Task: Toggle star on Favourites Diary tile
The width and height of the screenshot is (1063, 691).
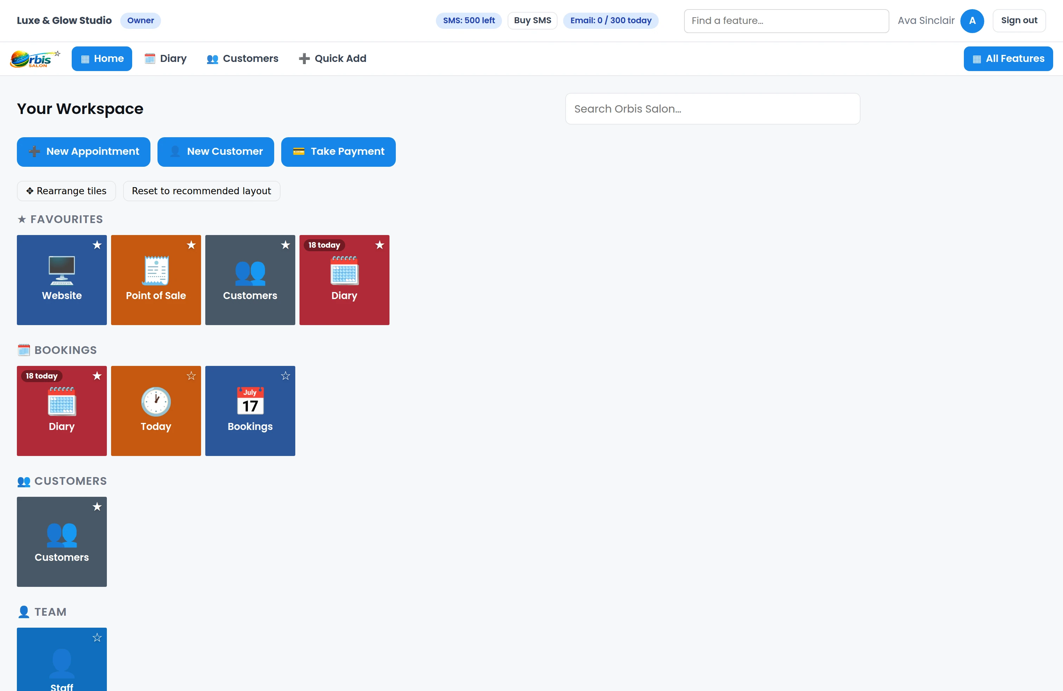Action: click(380, 245)
